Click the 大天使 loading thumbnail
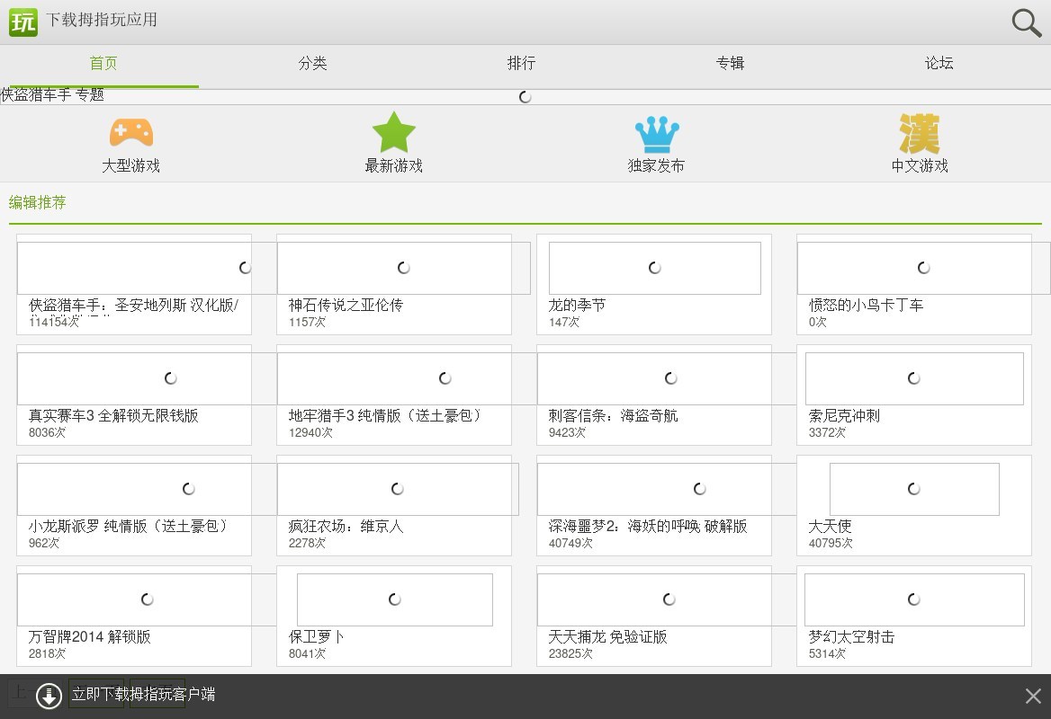The image size is (1051, 719). (913, 489)
